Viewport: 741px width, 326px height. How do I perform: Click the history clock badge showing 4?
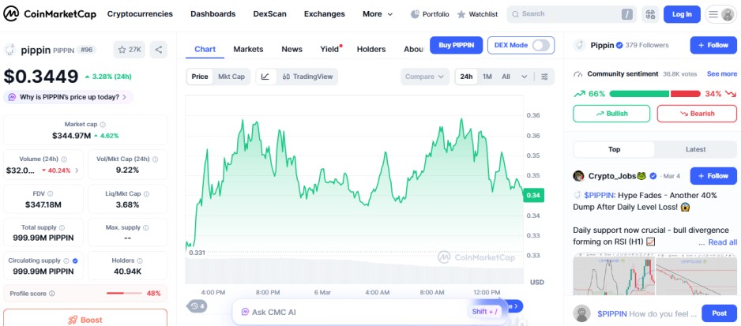coord(197,306)
